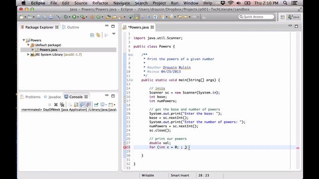
Task: Click the New wizard toolbar icon
Action: (21, 17)
